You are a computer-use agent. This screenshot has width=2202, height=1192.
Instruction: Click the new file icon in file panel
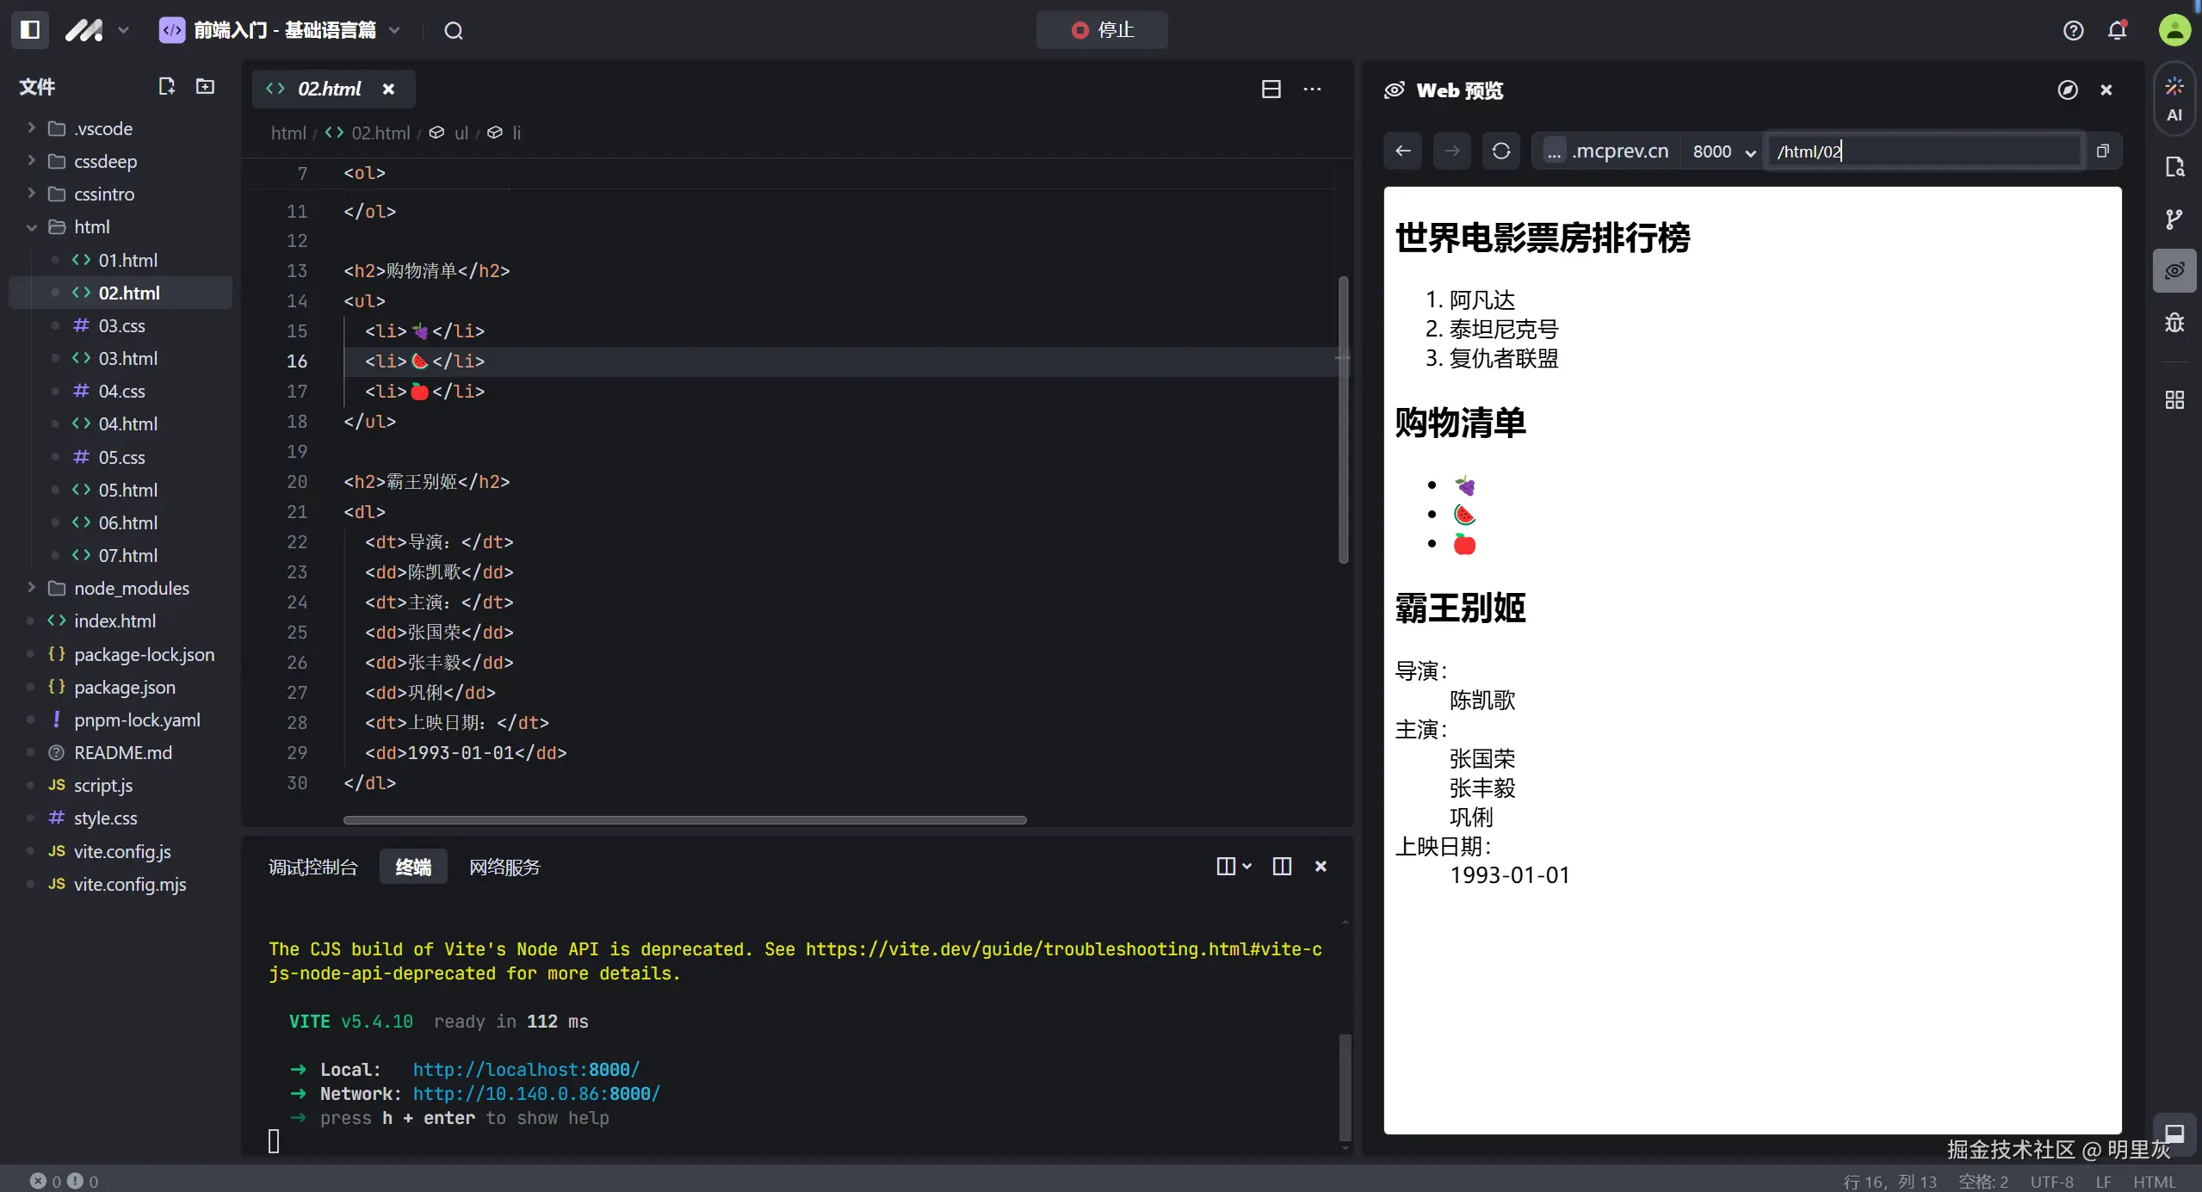tap(167, 87)
